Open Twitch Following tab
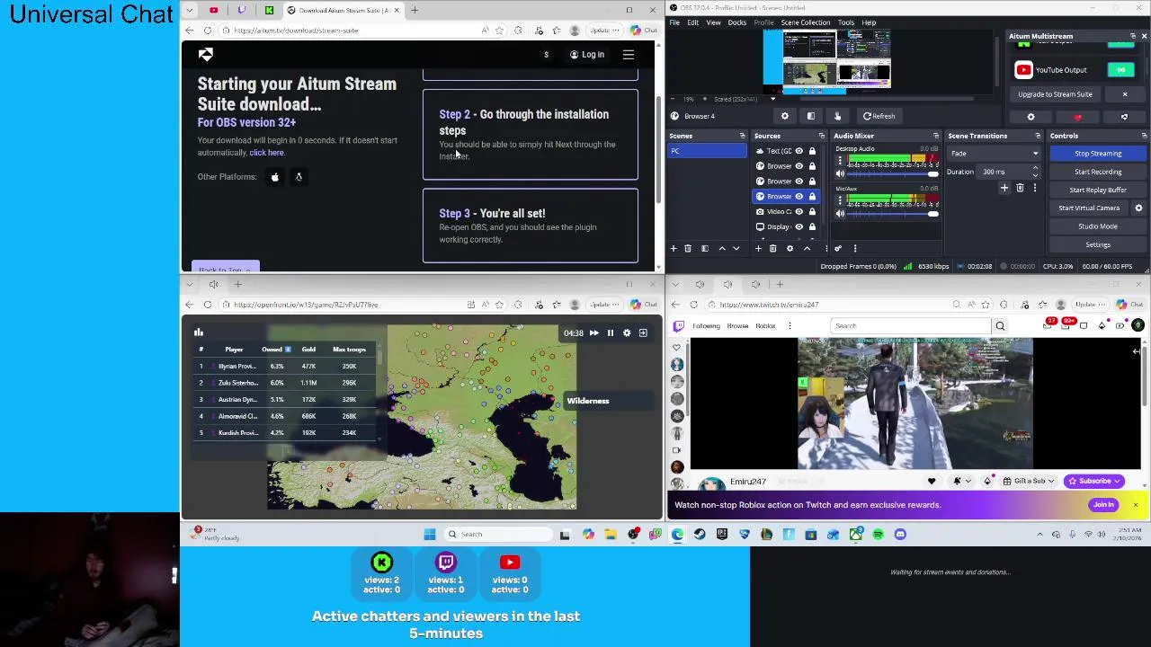This screenshot has height=647, width=1151. [x=706, y=326]
